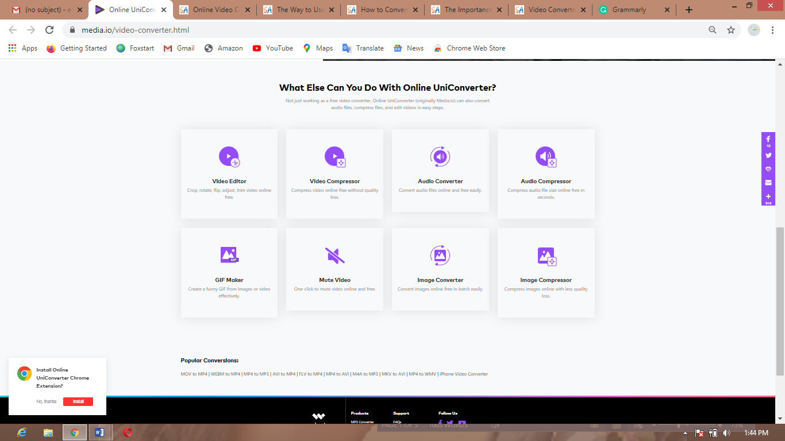This screenshot has width=785, height=441.
Task: Switch to the Online Video C tab
Action: click(213, 10)
